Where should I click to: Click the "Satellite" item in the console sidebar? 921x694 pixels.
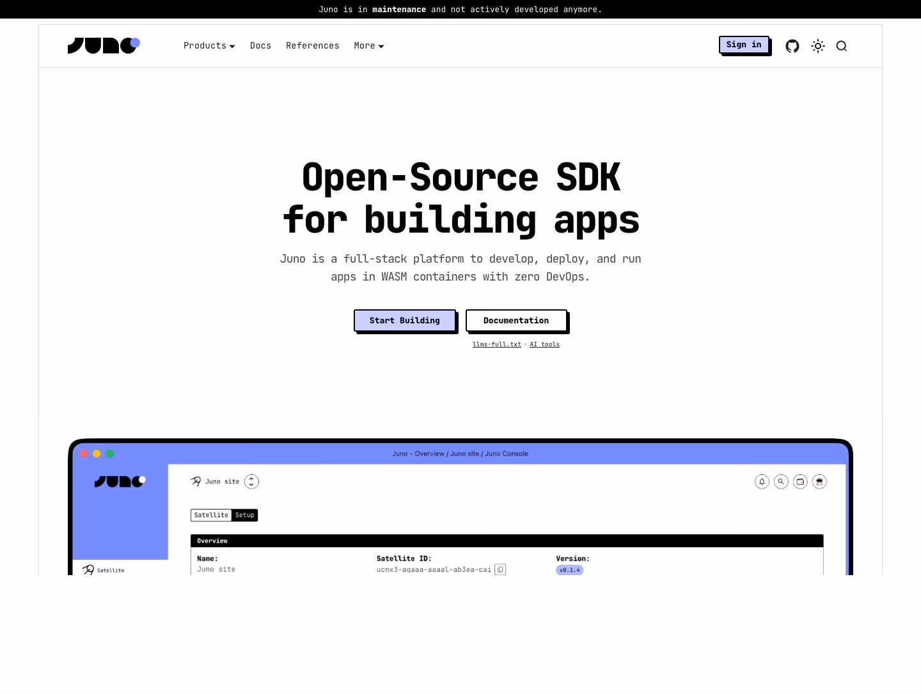coord(104,569)
